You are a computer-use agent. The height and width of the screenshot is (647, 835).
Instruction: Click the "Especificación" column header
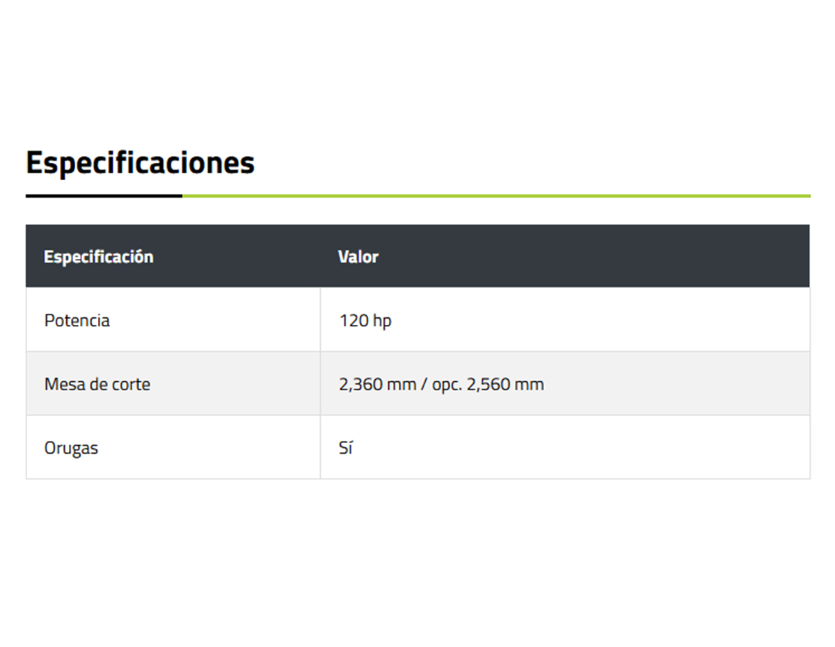pos(98,257)
